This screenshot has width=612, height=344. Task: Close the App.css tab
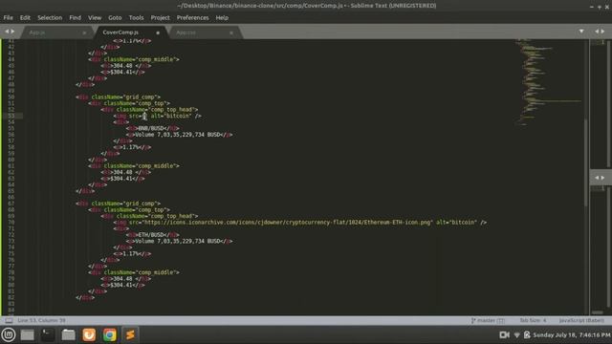coord(231,32)
